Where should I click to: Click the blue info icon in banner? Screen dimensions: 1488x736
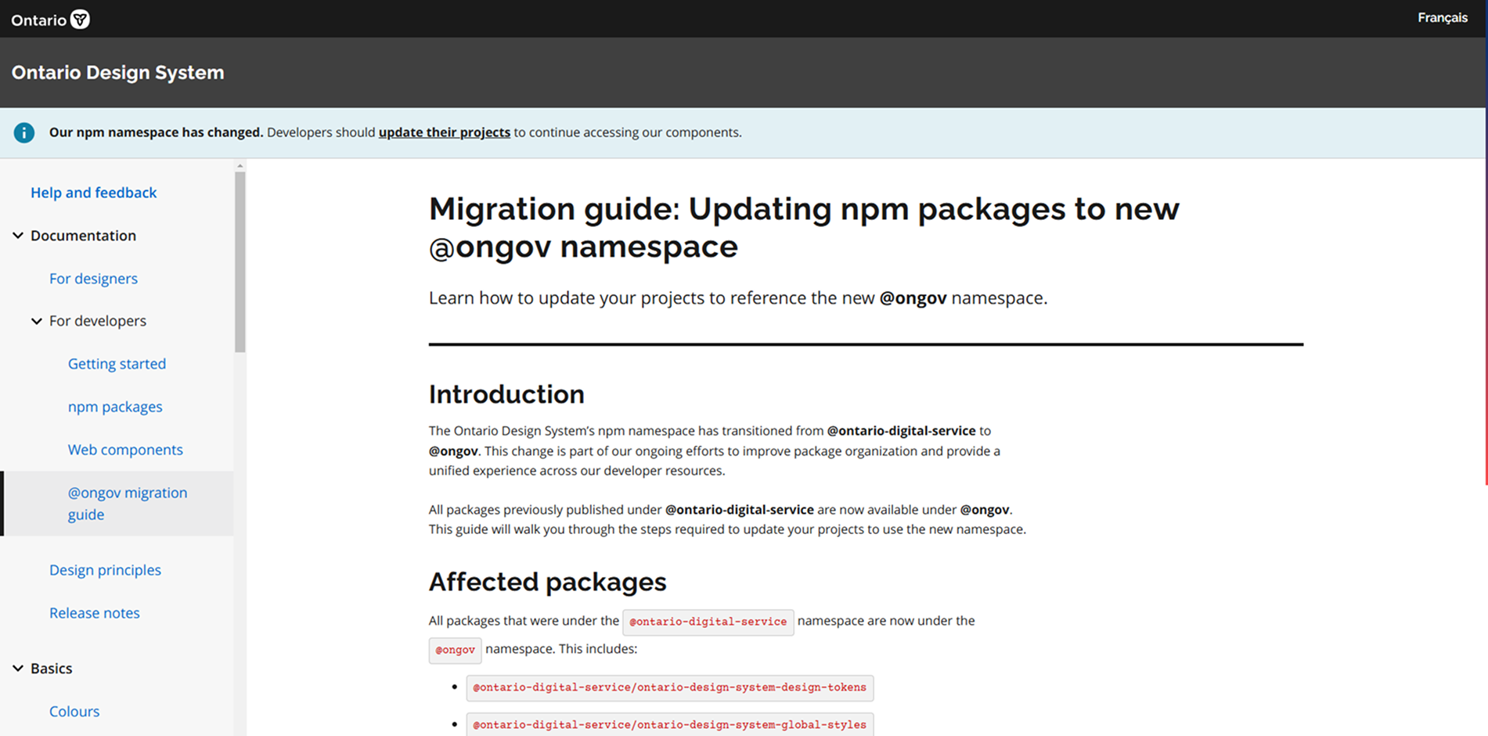pyautogui.click(x=24, y=132)
